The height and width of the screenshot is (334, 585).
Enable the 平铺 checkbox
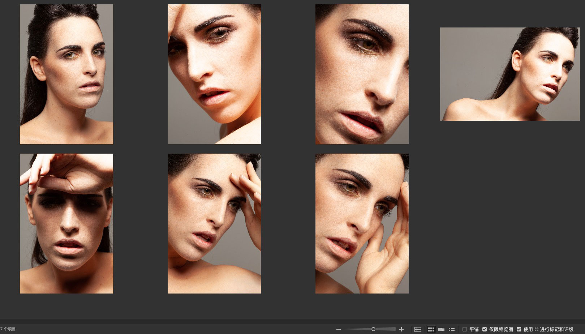click(x=465, y=329)
